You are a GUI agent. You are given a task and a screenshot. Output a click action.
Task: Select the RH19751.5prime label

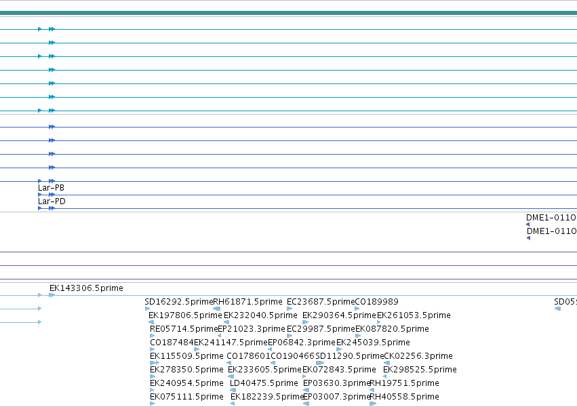tap(405, 383)
